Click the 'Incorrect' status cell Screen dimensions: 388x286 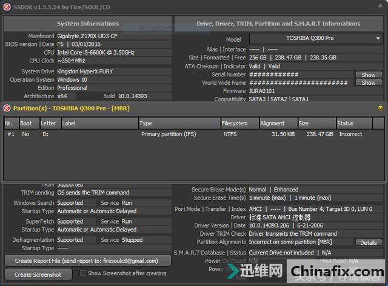(350, 134)
